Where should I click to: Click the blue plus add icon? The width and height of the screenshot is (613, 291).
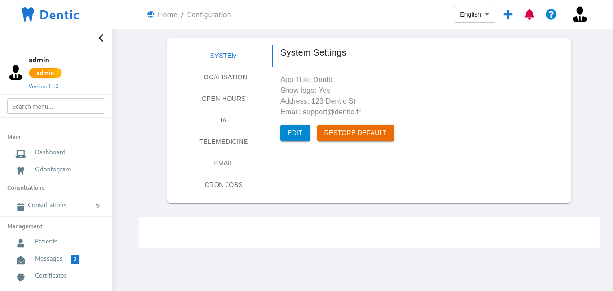tap(508, 14)
